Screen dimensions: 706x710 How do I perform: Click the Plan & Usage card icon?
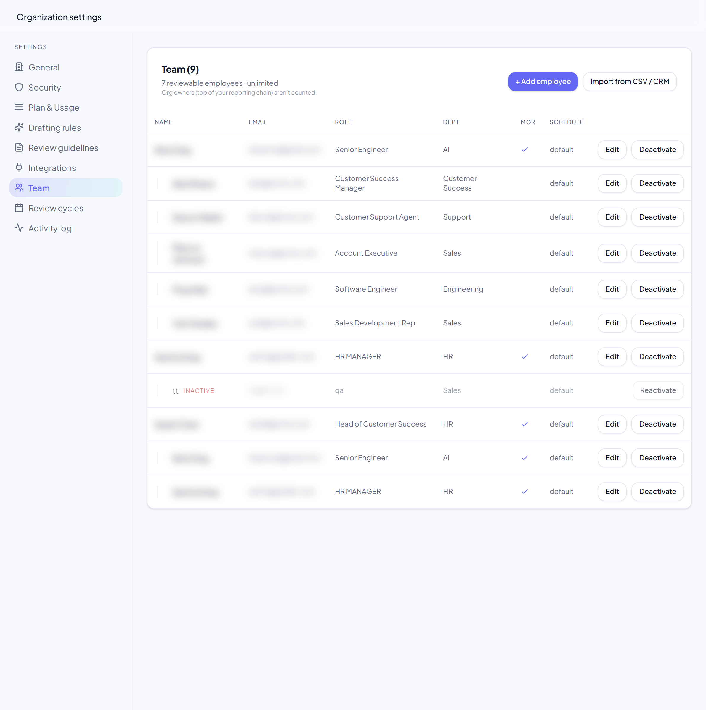pos(19,107)
